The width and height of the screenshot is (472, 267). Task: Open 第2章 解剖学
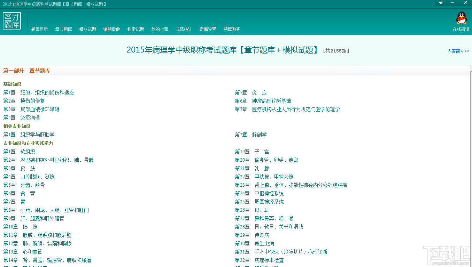click(x=251, y=135)
